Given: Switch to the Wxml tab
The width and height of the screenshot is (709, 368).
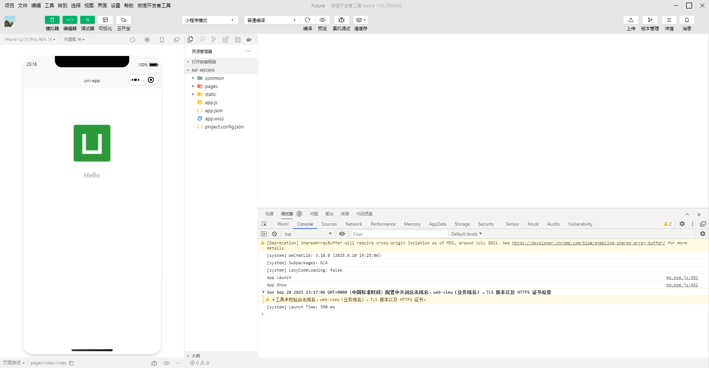Looking at the screenshot, I should pos(283,224).
